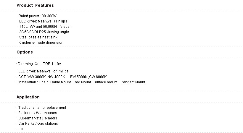Click the Rod Mount / Surface mount text
This screenshot has height=133, width=243.
(95, 82)
